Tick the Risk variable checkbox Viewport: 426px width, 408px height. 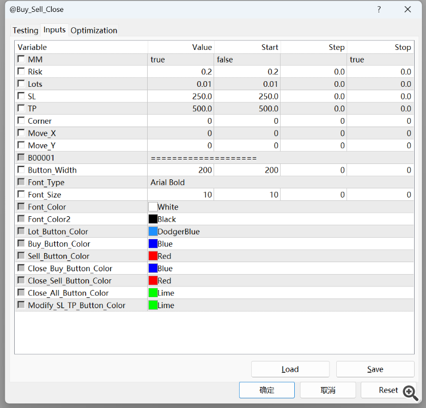click(x=21, y=71)
